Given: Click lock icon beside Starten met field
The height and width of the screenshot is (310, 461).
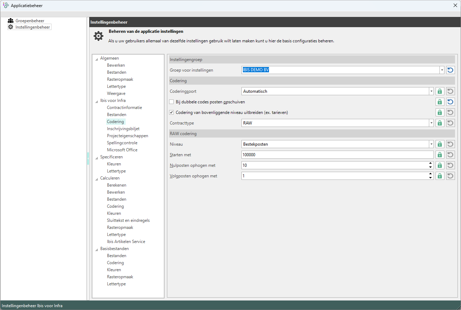Looking at the screenshot, I should click(x=439, y=155).
